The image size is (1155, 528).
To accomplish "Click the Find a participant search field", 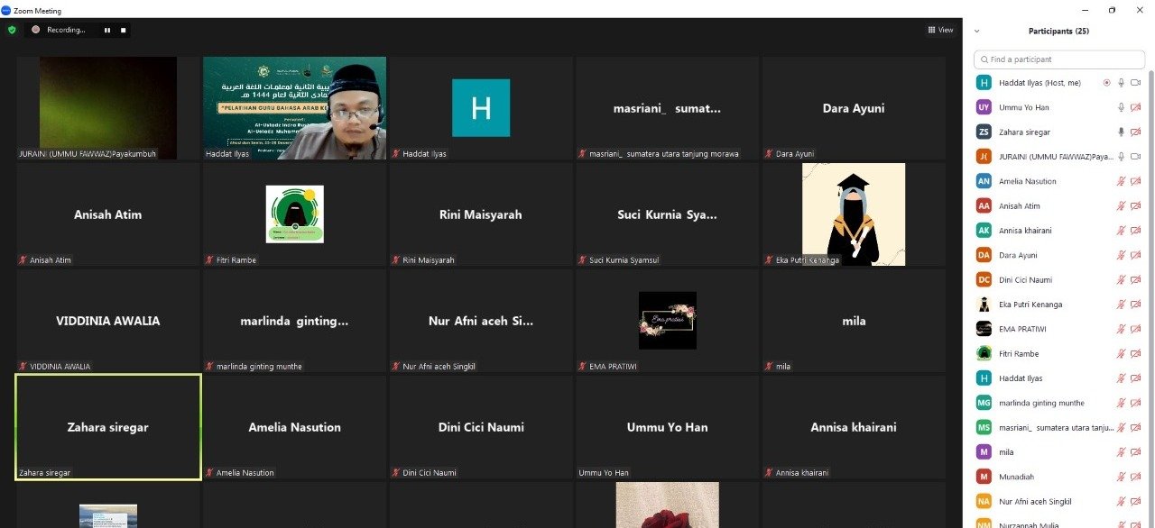I will pyautogui.click(x=1059, y=59).
